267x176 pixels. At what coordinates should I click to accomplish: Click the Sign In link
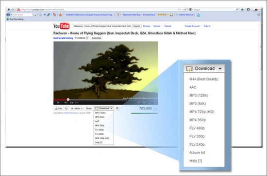click(207, 26)
